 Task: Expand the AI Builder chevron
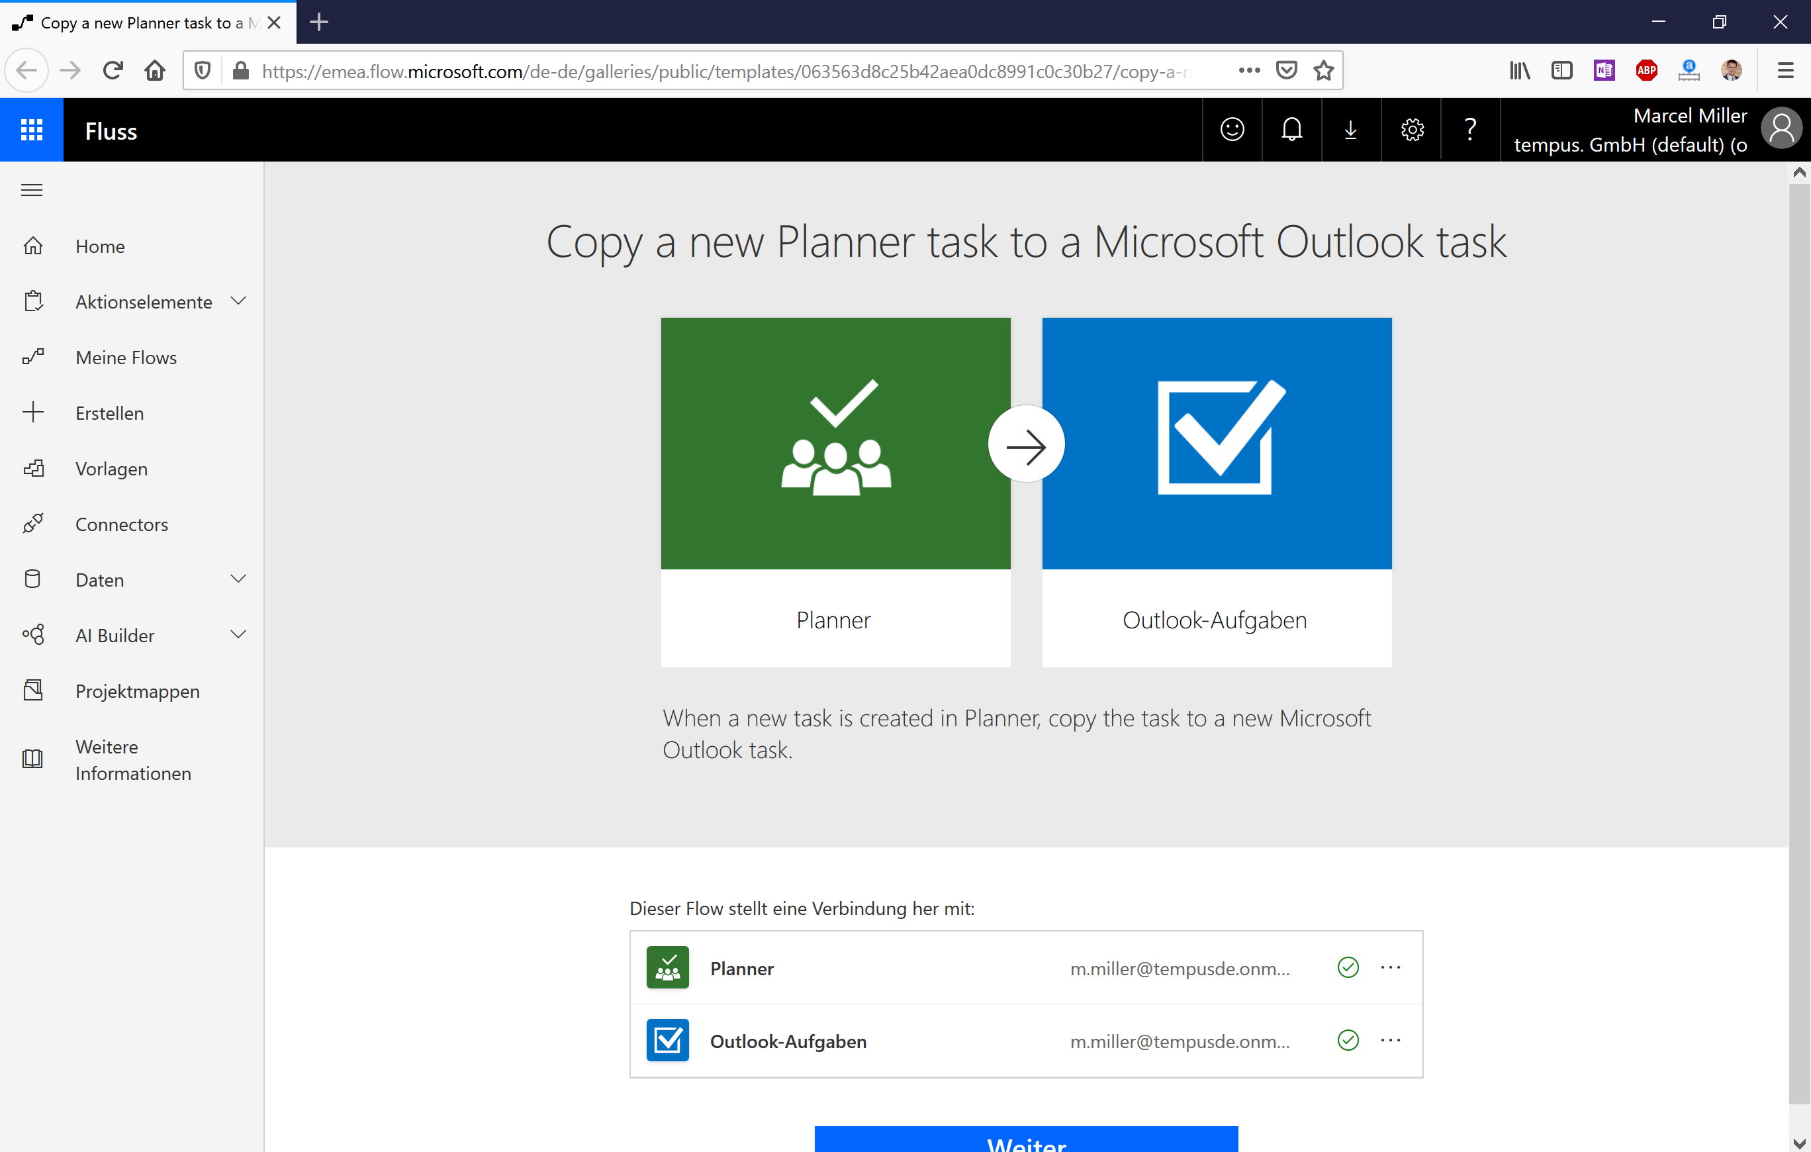click(238, 634)
